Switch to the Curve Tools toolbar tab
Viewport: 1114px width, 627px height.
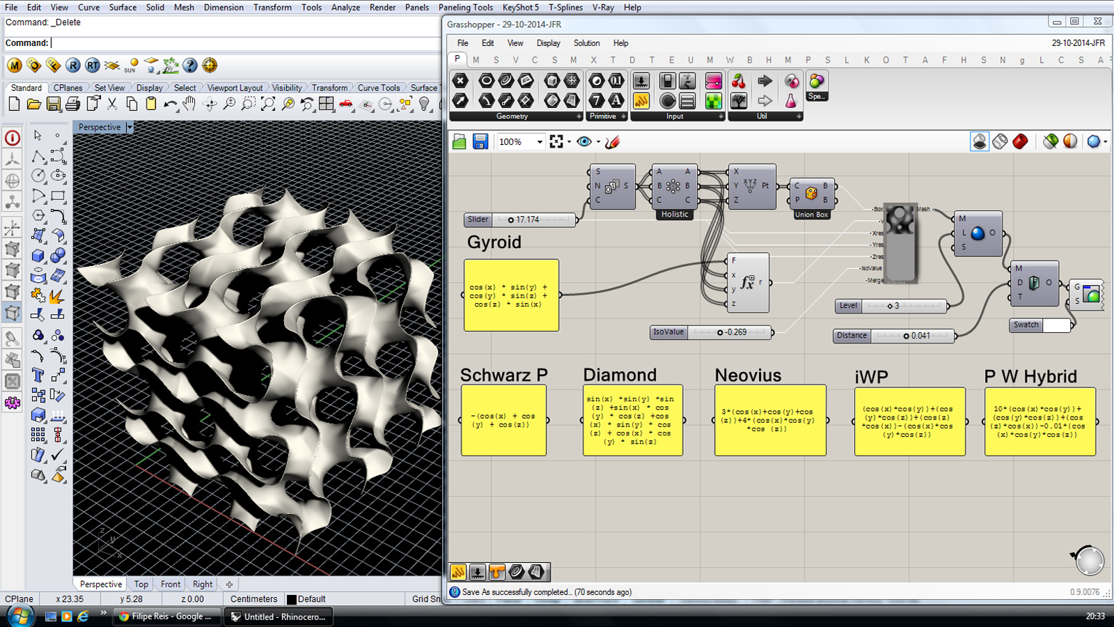[x=379, y=88]
